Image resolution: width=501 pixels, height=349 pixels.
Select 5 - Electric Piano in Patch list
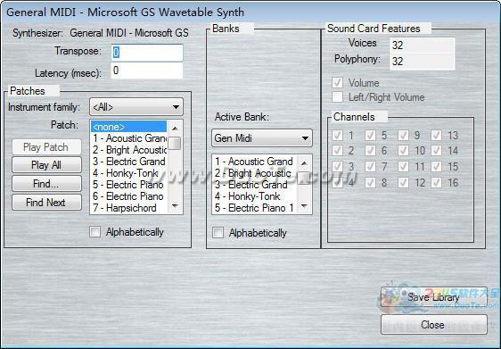pyautogui.click(x=128, y=185)
